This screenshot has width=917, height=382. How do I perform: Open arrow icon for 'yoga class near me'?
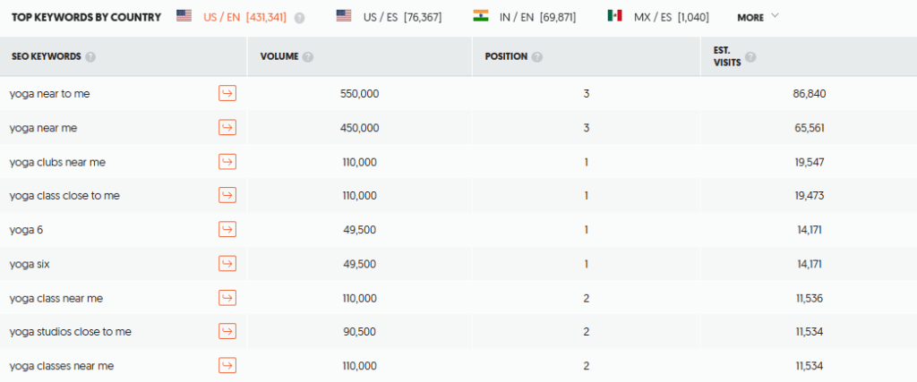coord(227,298)
